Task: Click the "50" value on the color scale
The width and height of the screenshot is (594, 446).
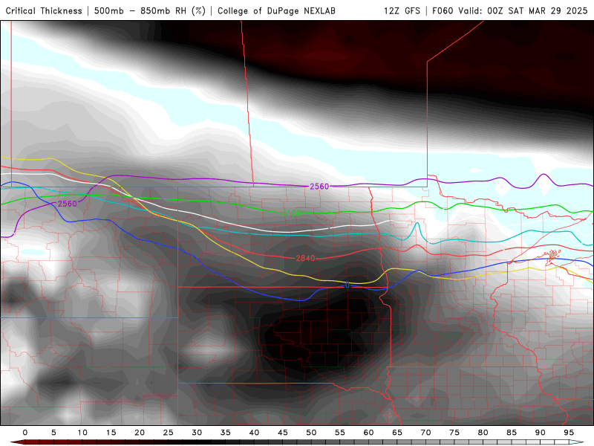Action: 311,433
